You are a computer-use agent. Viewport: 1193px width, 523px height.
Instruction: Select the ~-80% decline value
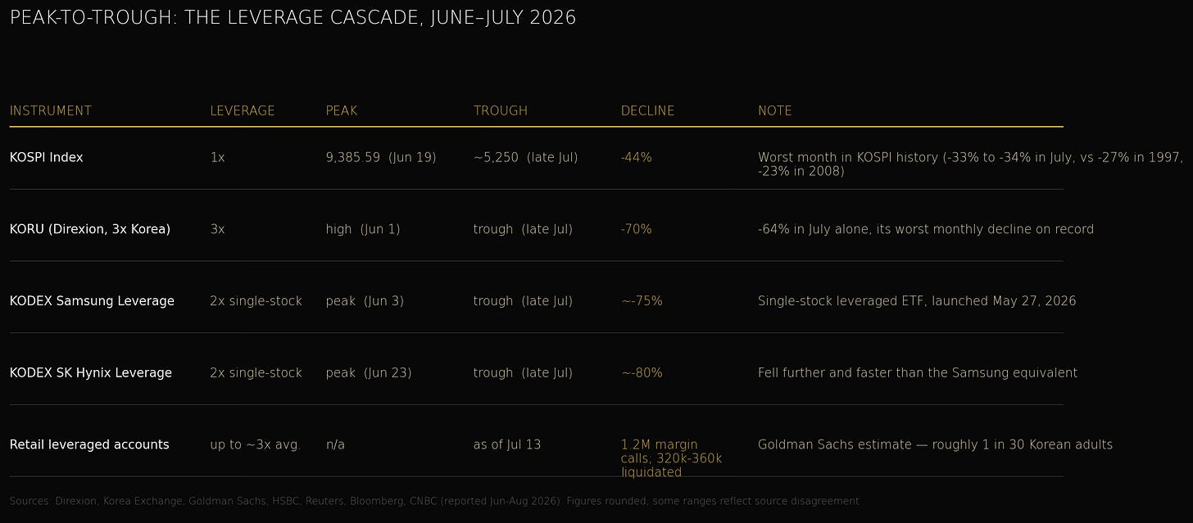(x=642, y=373)
